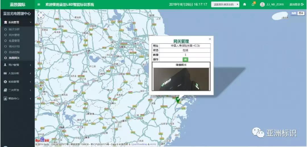Expand gear-icon 系统管理 sidebar section

click(x=18, y=82)
